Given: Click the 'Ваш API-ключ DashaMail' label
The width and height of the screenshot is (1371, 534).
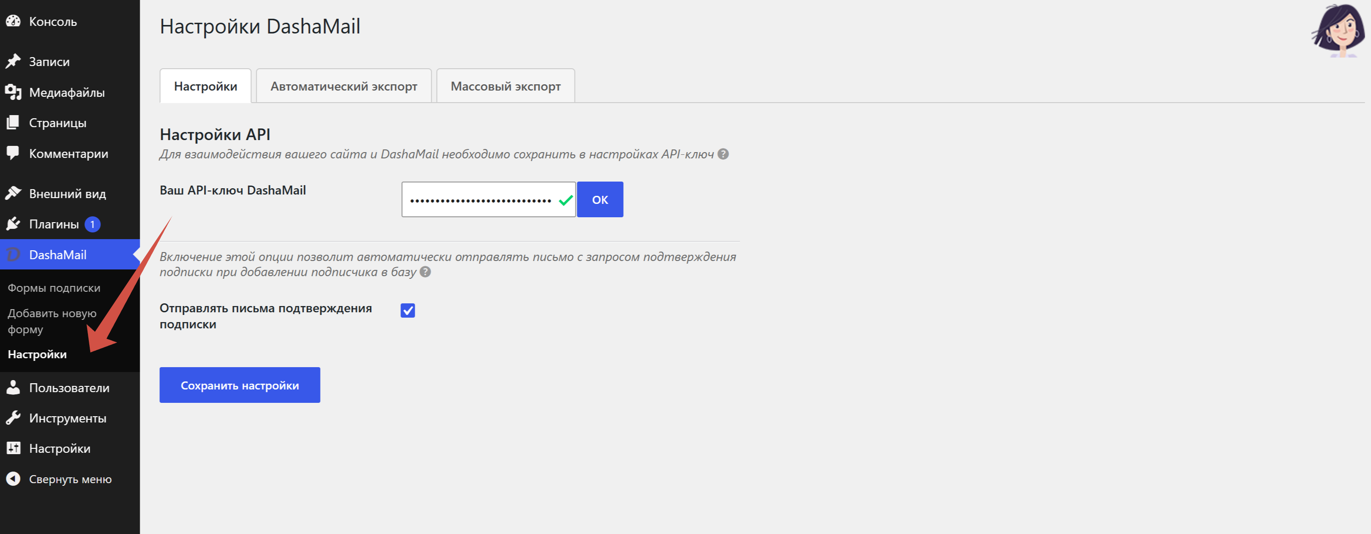Looking at the screenshot, I should tap(233, 190).
